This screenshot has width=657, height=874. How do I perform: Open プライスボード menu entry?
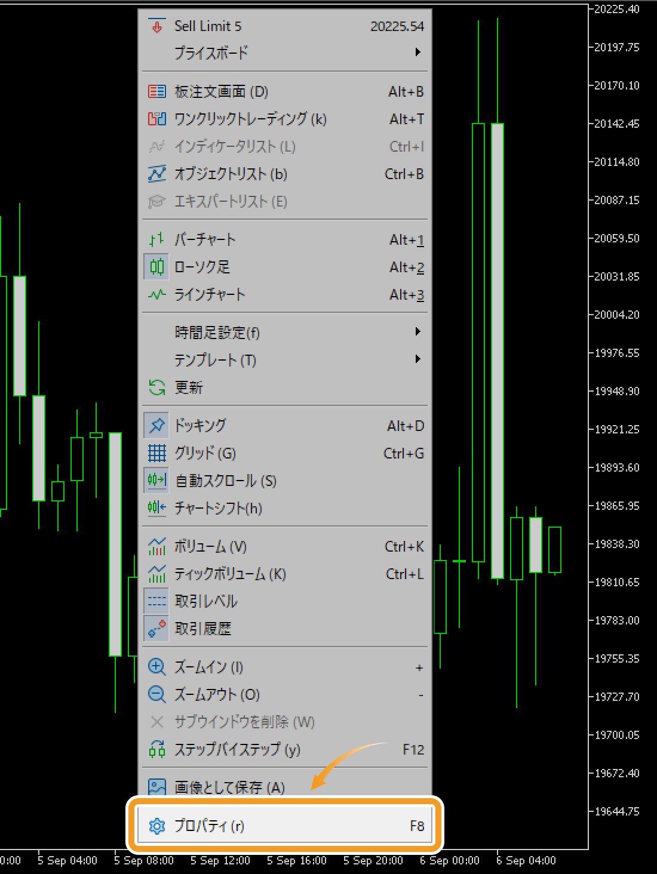tap(285, 53)
